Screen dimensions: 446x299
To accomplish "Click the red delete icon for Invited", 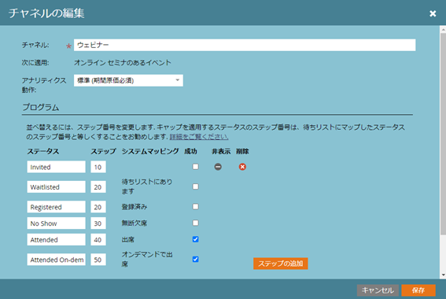I will (x=242, y=167).
